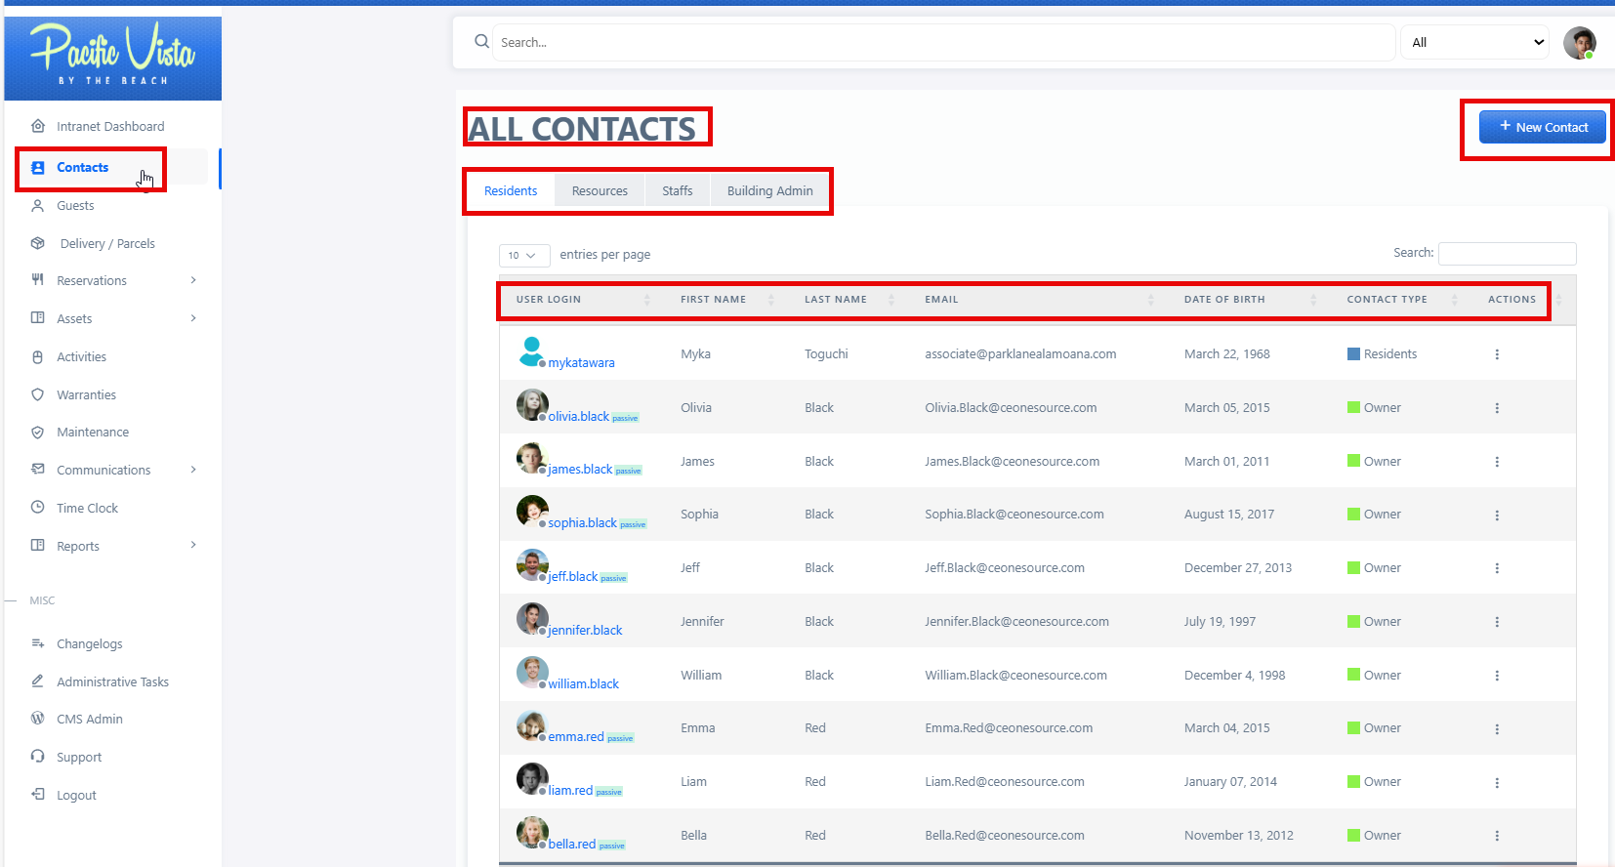Screen dimensions: 1615x867
Task: Switch to the Building Admin tab
Action: point(769,190)
